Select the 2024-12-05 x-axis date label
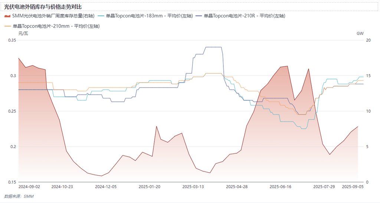The width and height of the screenshot is (380, 203). click(x=106, y=187)
